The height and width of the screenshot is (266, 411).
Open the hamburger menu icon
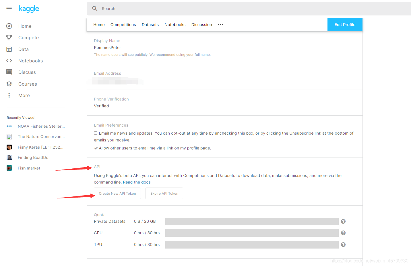tap(9, 9)
